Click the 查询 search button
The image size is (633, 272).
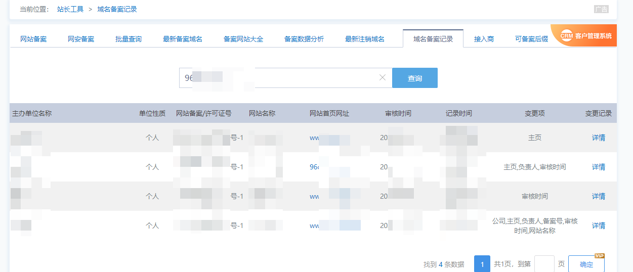(x=415, y=78)
